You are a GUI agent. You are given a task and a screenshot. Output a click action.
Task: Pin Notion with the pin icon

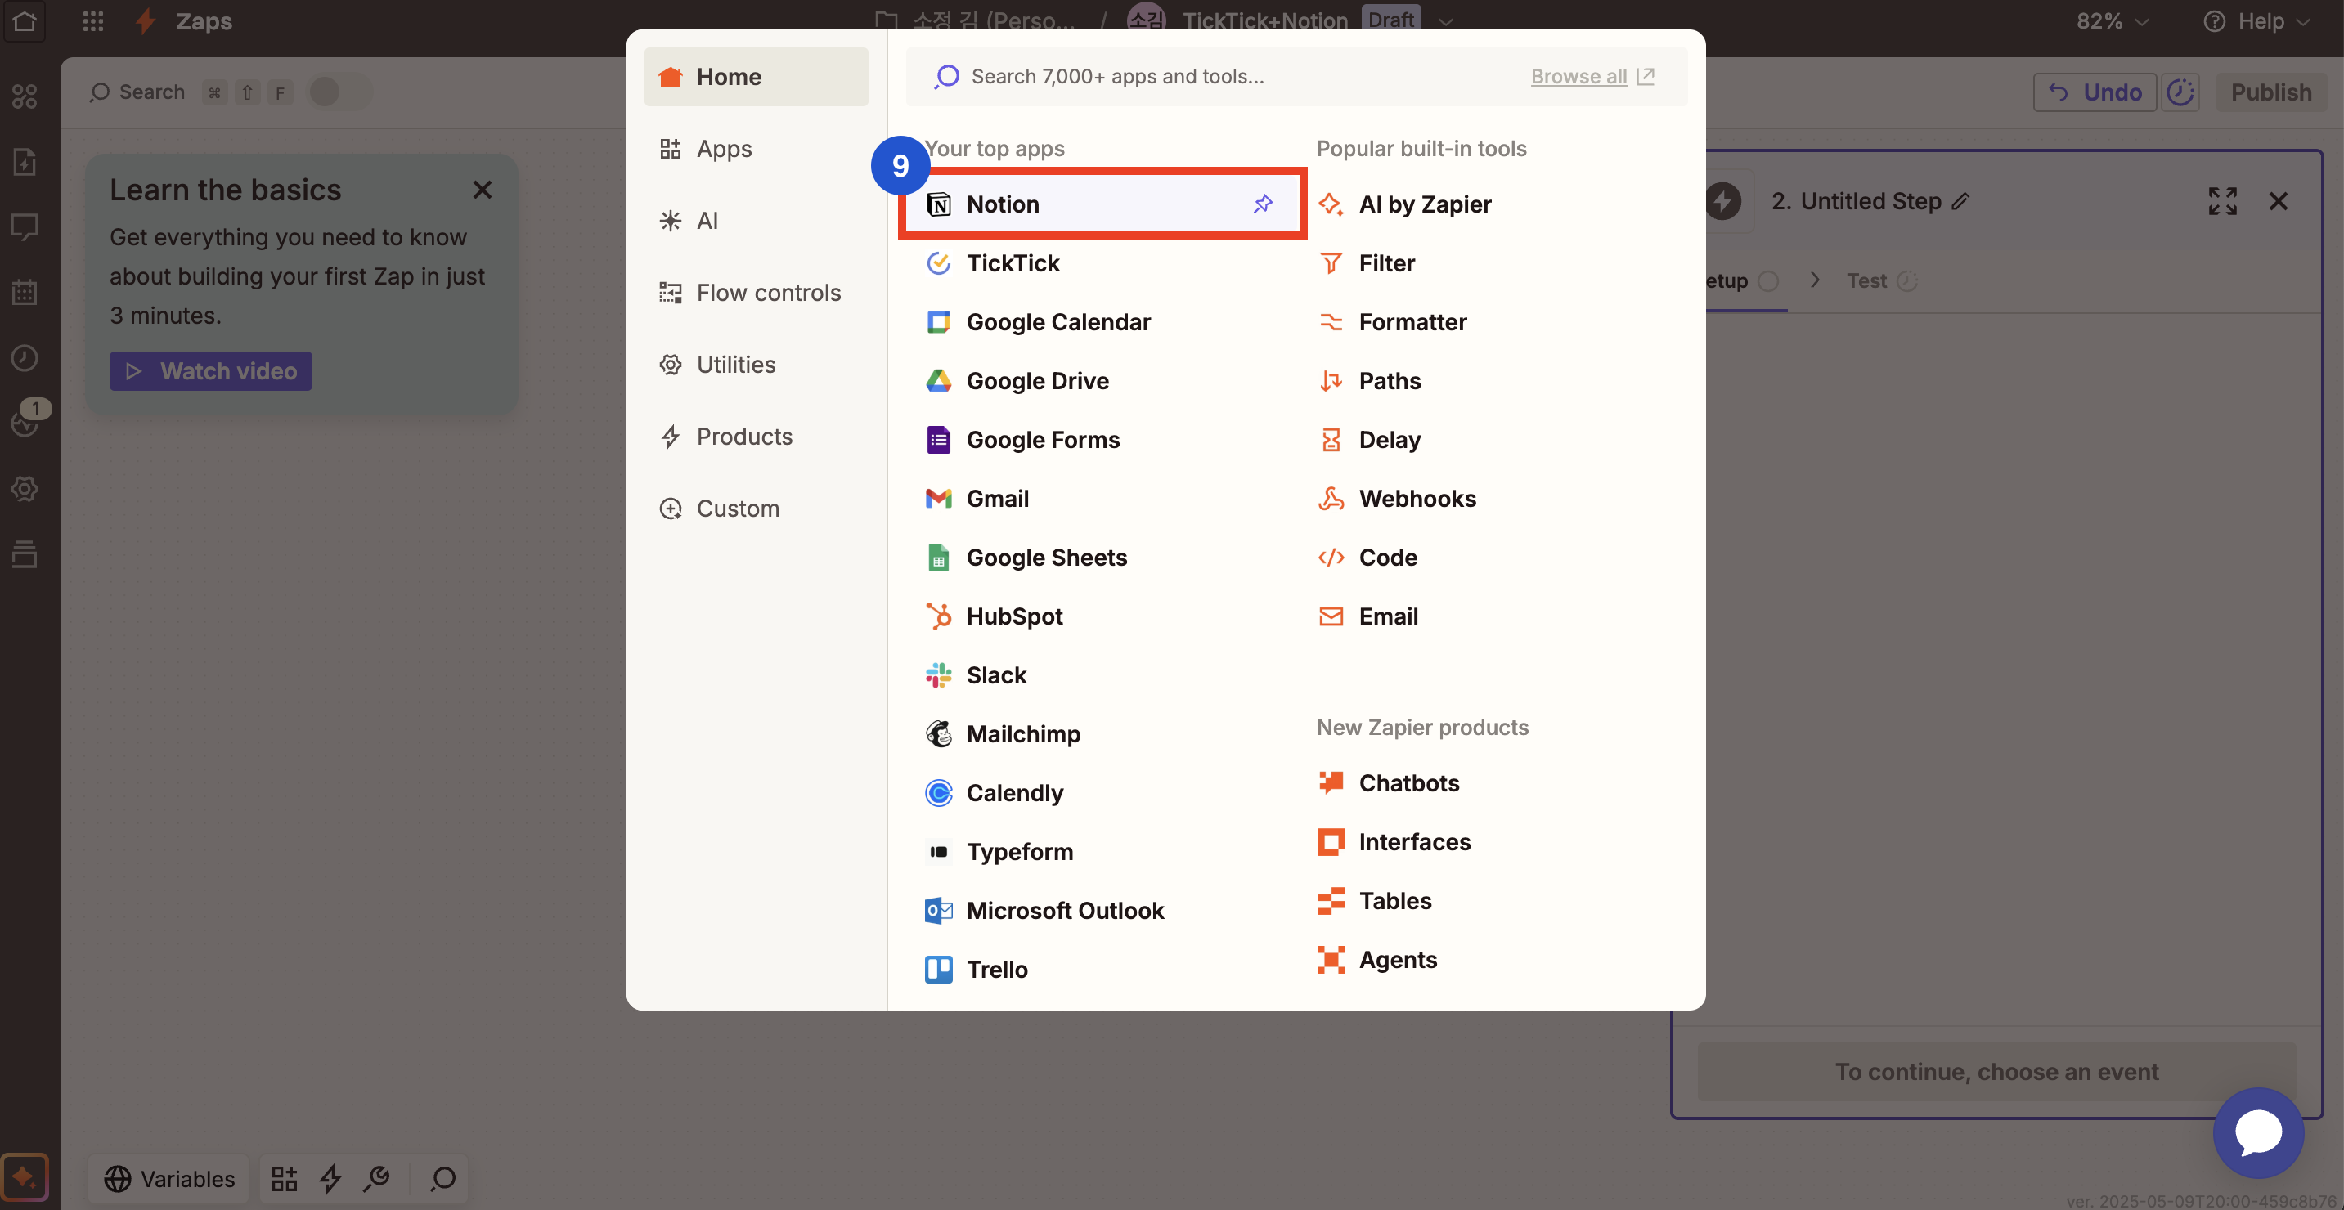[x=1263, y=204]
